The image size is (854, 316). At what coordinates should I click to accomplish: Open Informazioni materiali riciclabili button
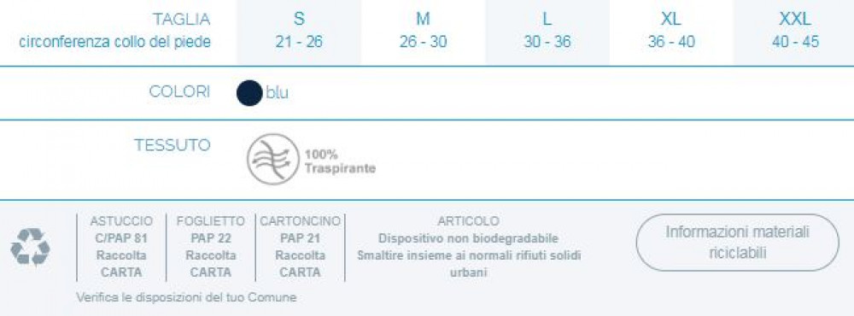(x=738, y=243)
